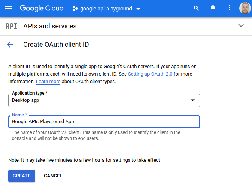The image size is (252, 192).
Task: Open the three-dot more options menu
Action: click(x=229, y=8)
